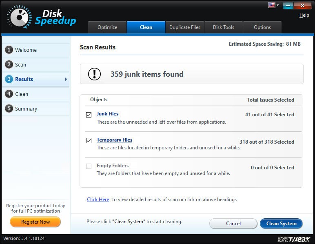Click the exclamation warning icon

tap(94, 74)
